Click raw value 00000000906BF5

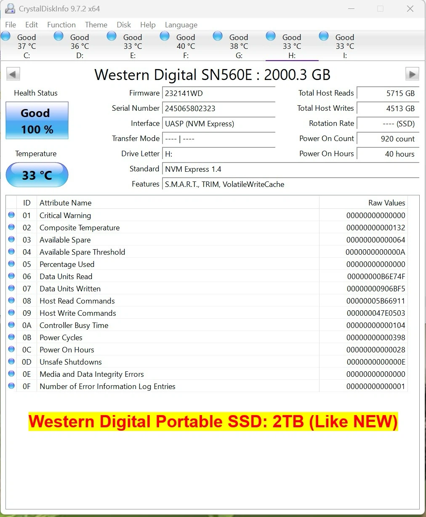pos(376,288)
